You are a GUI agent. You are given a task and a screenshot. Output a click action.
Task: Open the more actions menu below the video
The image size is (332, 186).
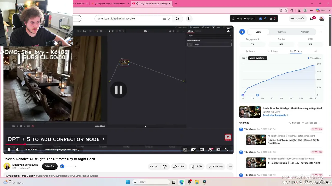(x=230, y=167)
